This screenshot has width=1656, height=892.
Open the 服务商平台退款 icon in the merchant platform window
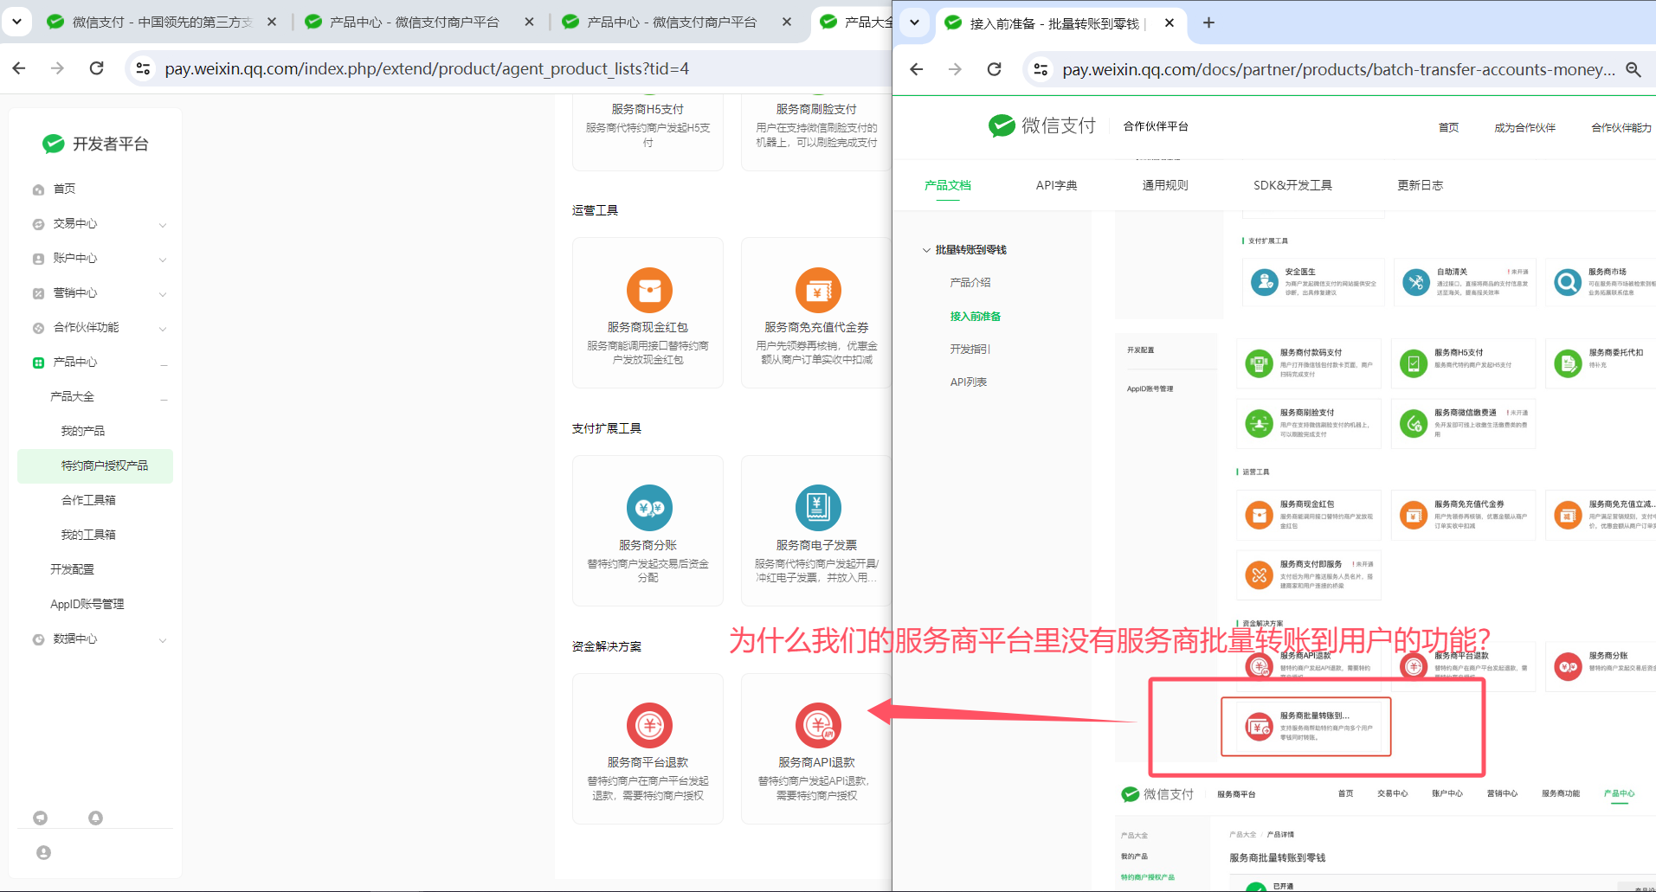649,725
